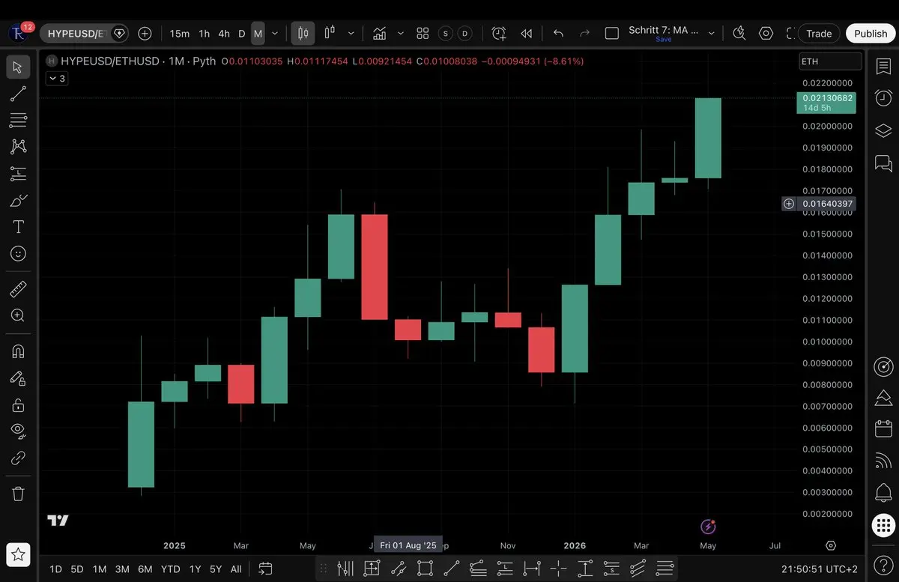Expand the chart type dropdown arrow
This screenshot has height=582, width=899.
tap(351, 33)
